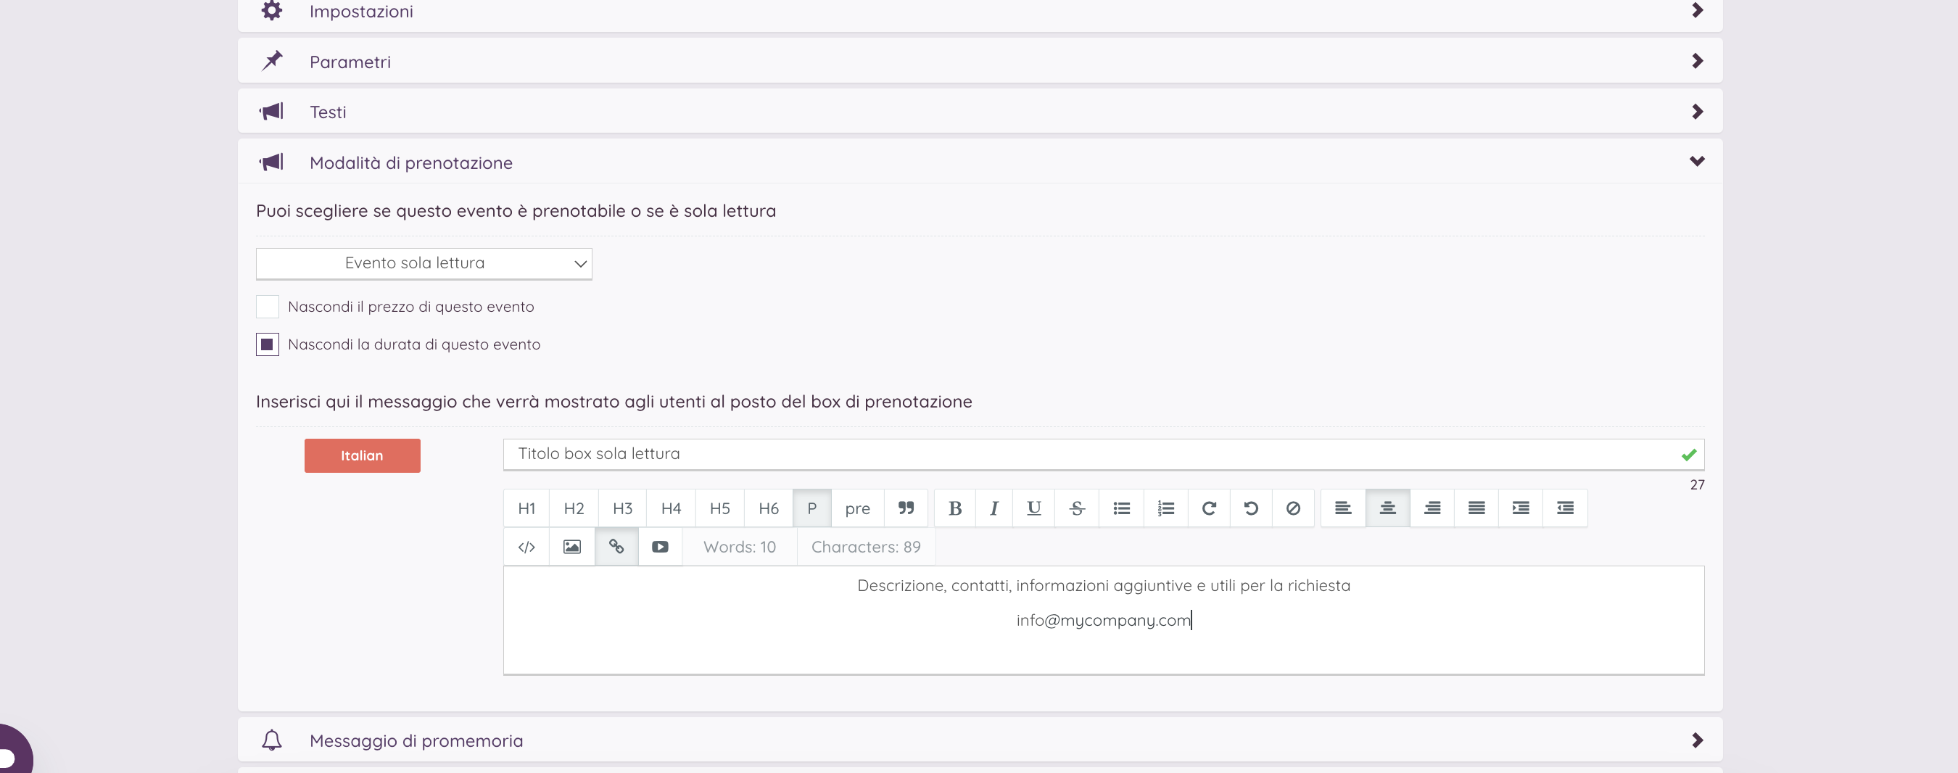Toggle strikethrough formatting
This screenshot has height=773, width=1958.
click(x=1077, y=508)
